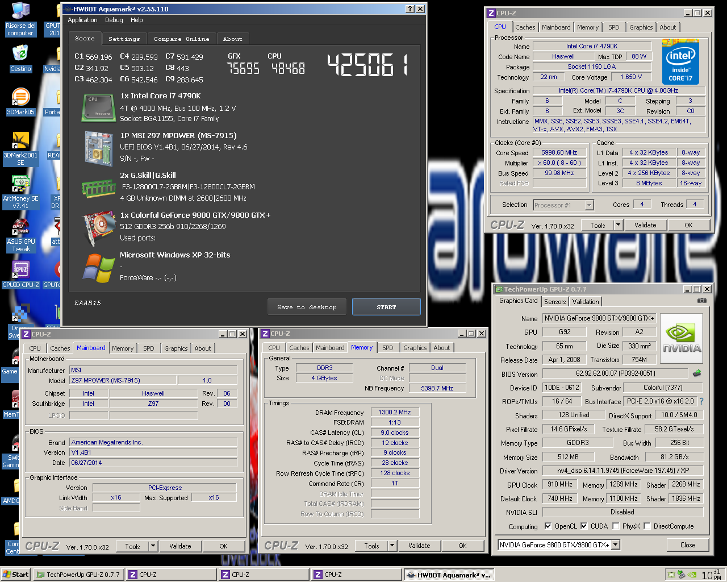Click the Intel inside Core i7 logo
Viewport: 727px width, 582px height.
(x=680, y=62)
